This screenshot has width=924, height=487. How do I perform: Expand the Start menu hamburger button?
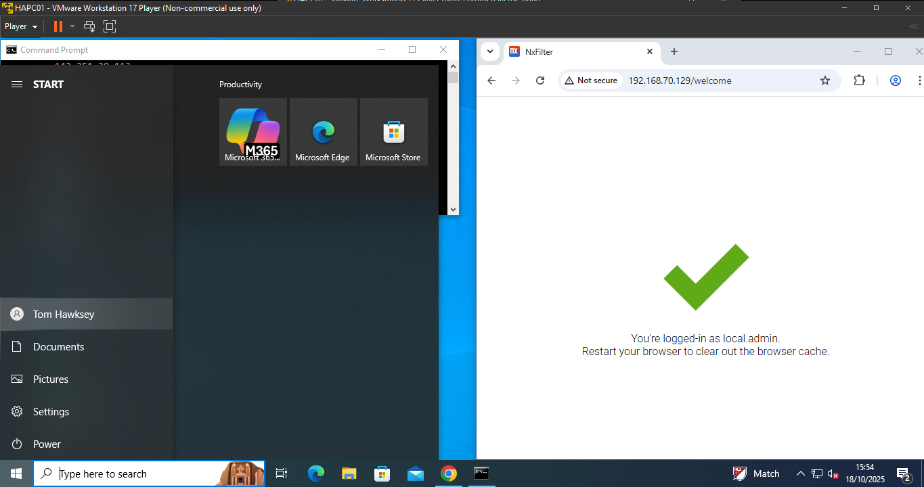tap(18, 85)
